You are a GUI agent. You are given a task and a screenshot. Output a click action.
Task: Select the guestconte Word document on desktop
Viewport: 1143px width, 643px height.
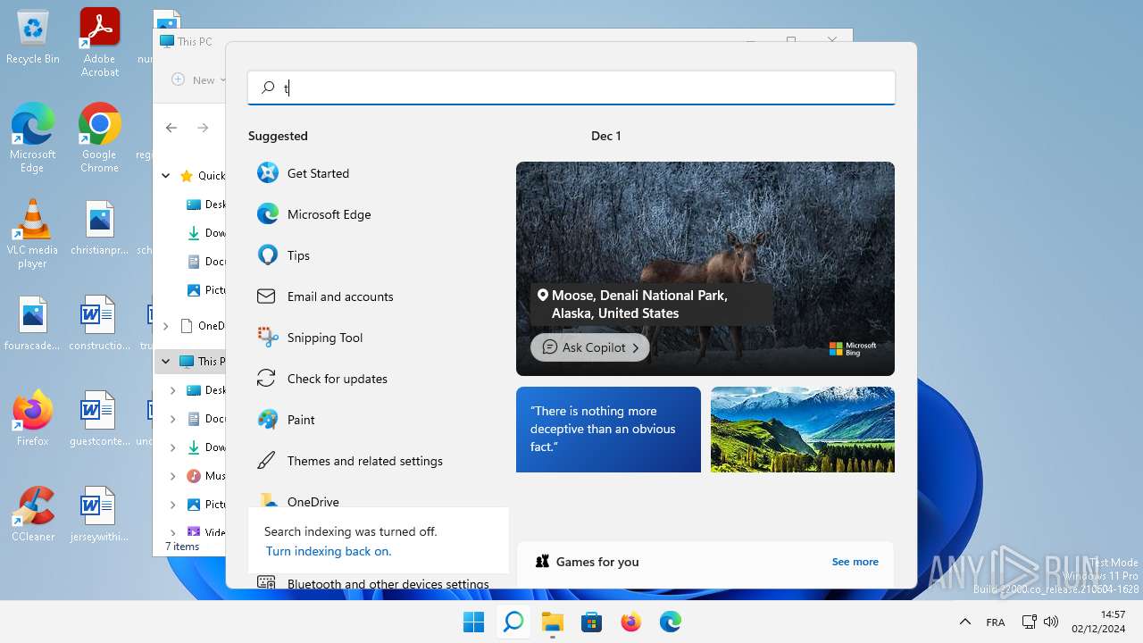point(100,419)
